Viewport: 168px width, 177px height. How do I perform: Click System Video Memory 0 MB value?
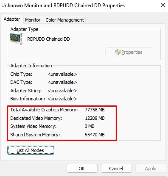click(90, 126)
